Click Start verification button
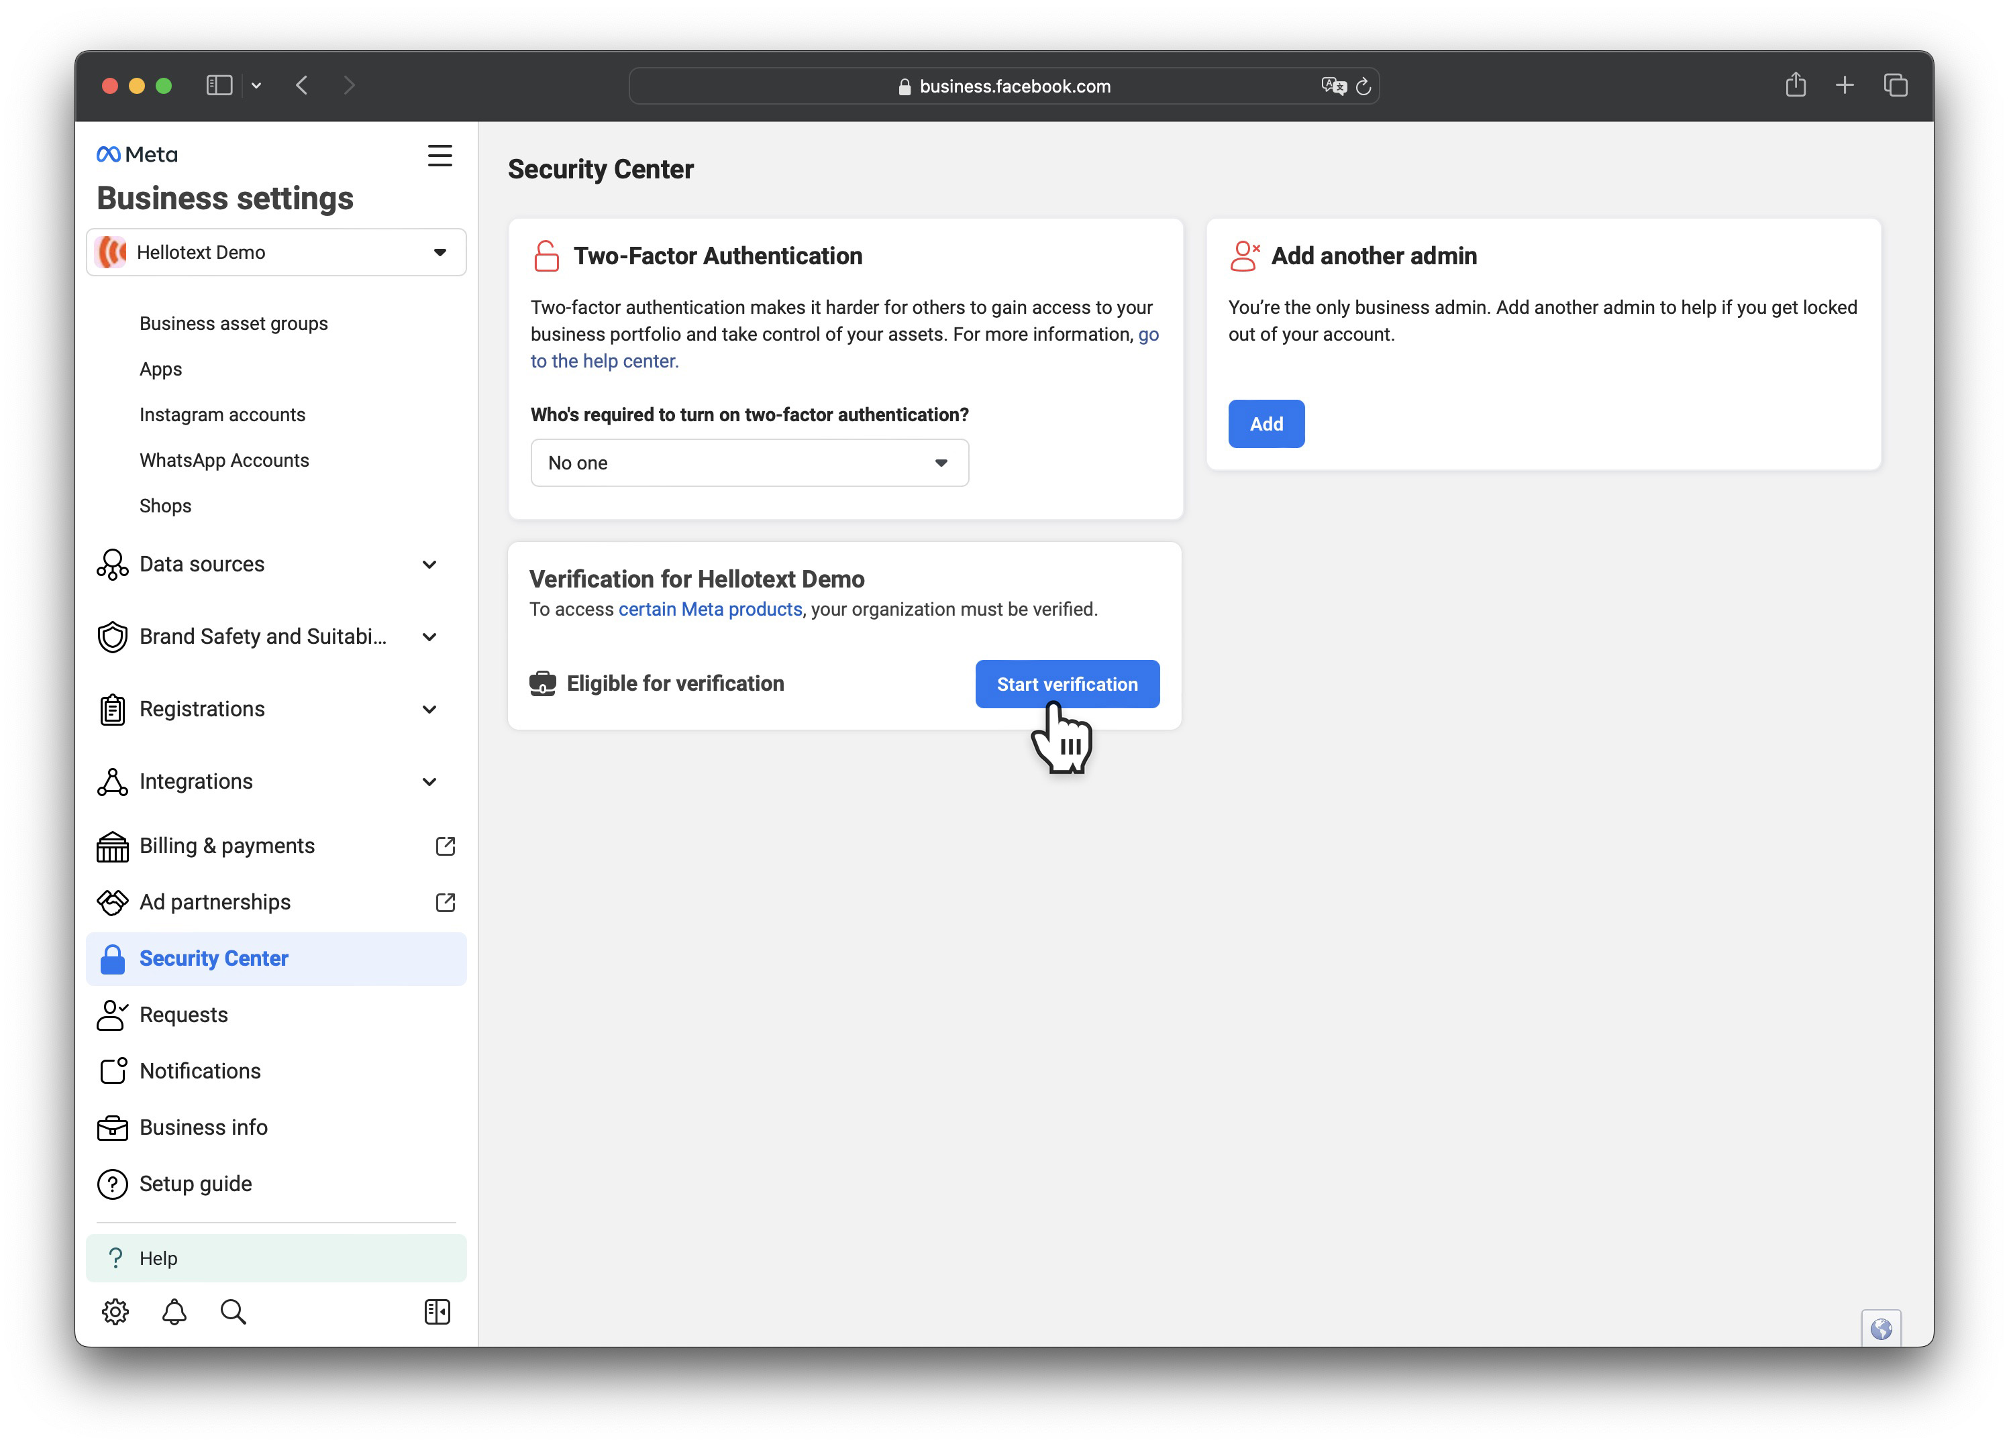2009x1446 pixels. coord(1068,683)
